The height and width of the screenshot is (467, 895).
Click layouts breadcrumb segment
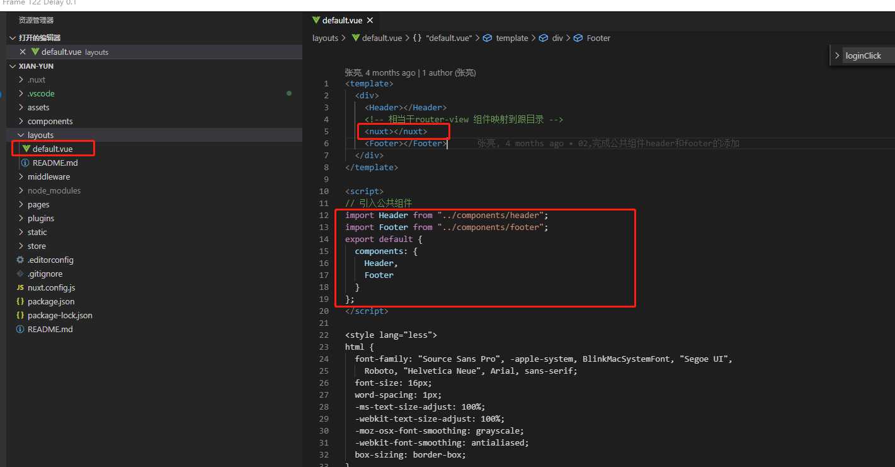(325, 38)
